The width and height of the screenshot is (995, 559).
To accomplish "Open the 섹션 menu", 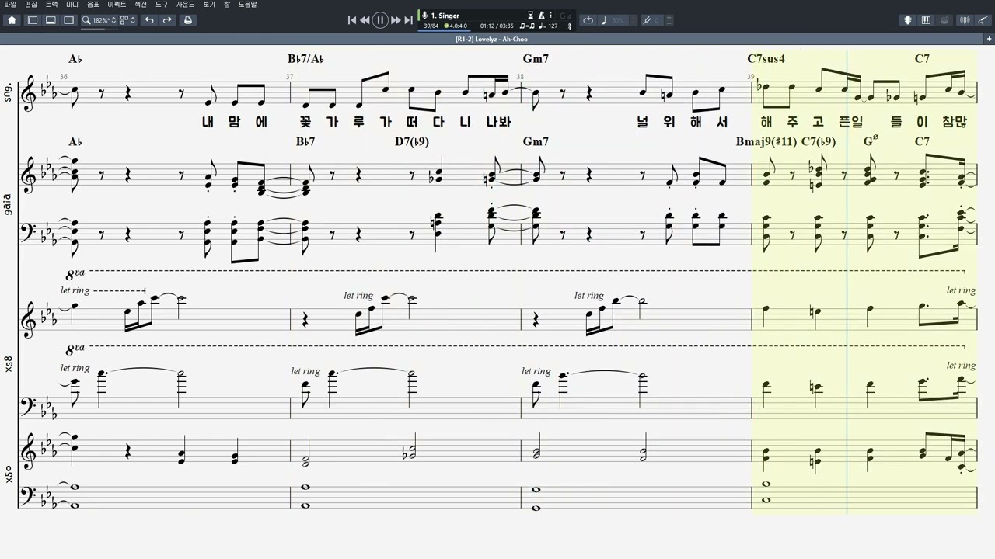I will [141, 5].
